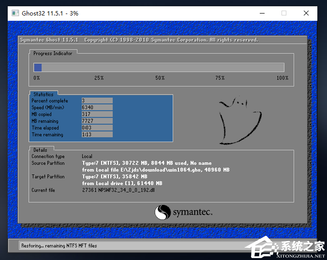Image resolution: width=327 pixels, height=260 pixels.
Task: Select the Speed (MB/min) value field
Action: [x=97, y=108]
